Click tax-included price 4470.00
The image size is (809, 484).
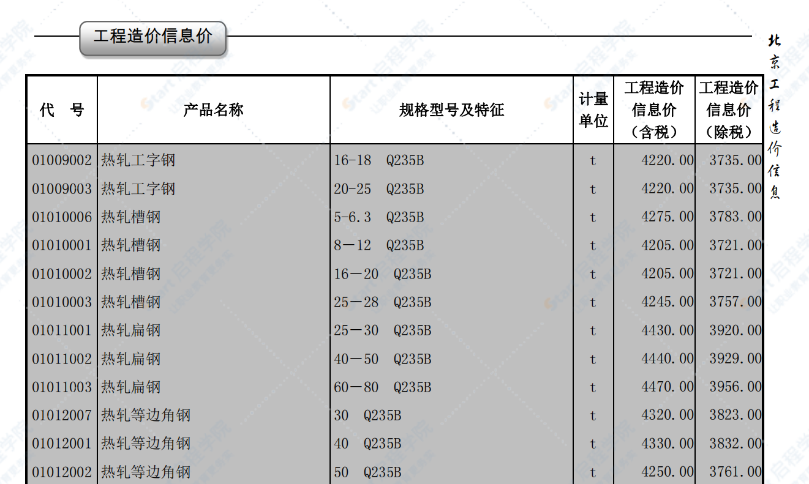click(x=668, y=387)
